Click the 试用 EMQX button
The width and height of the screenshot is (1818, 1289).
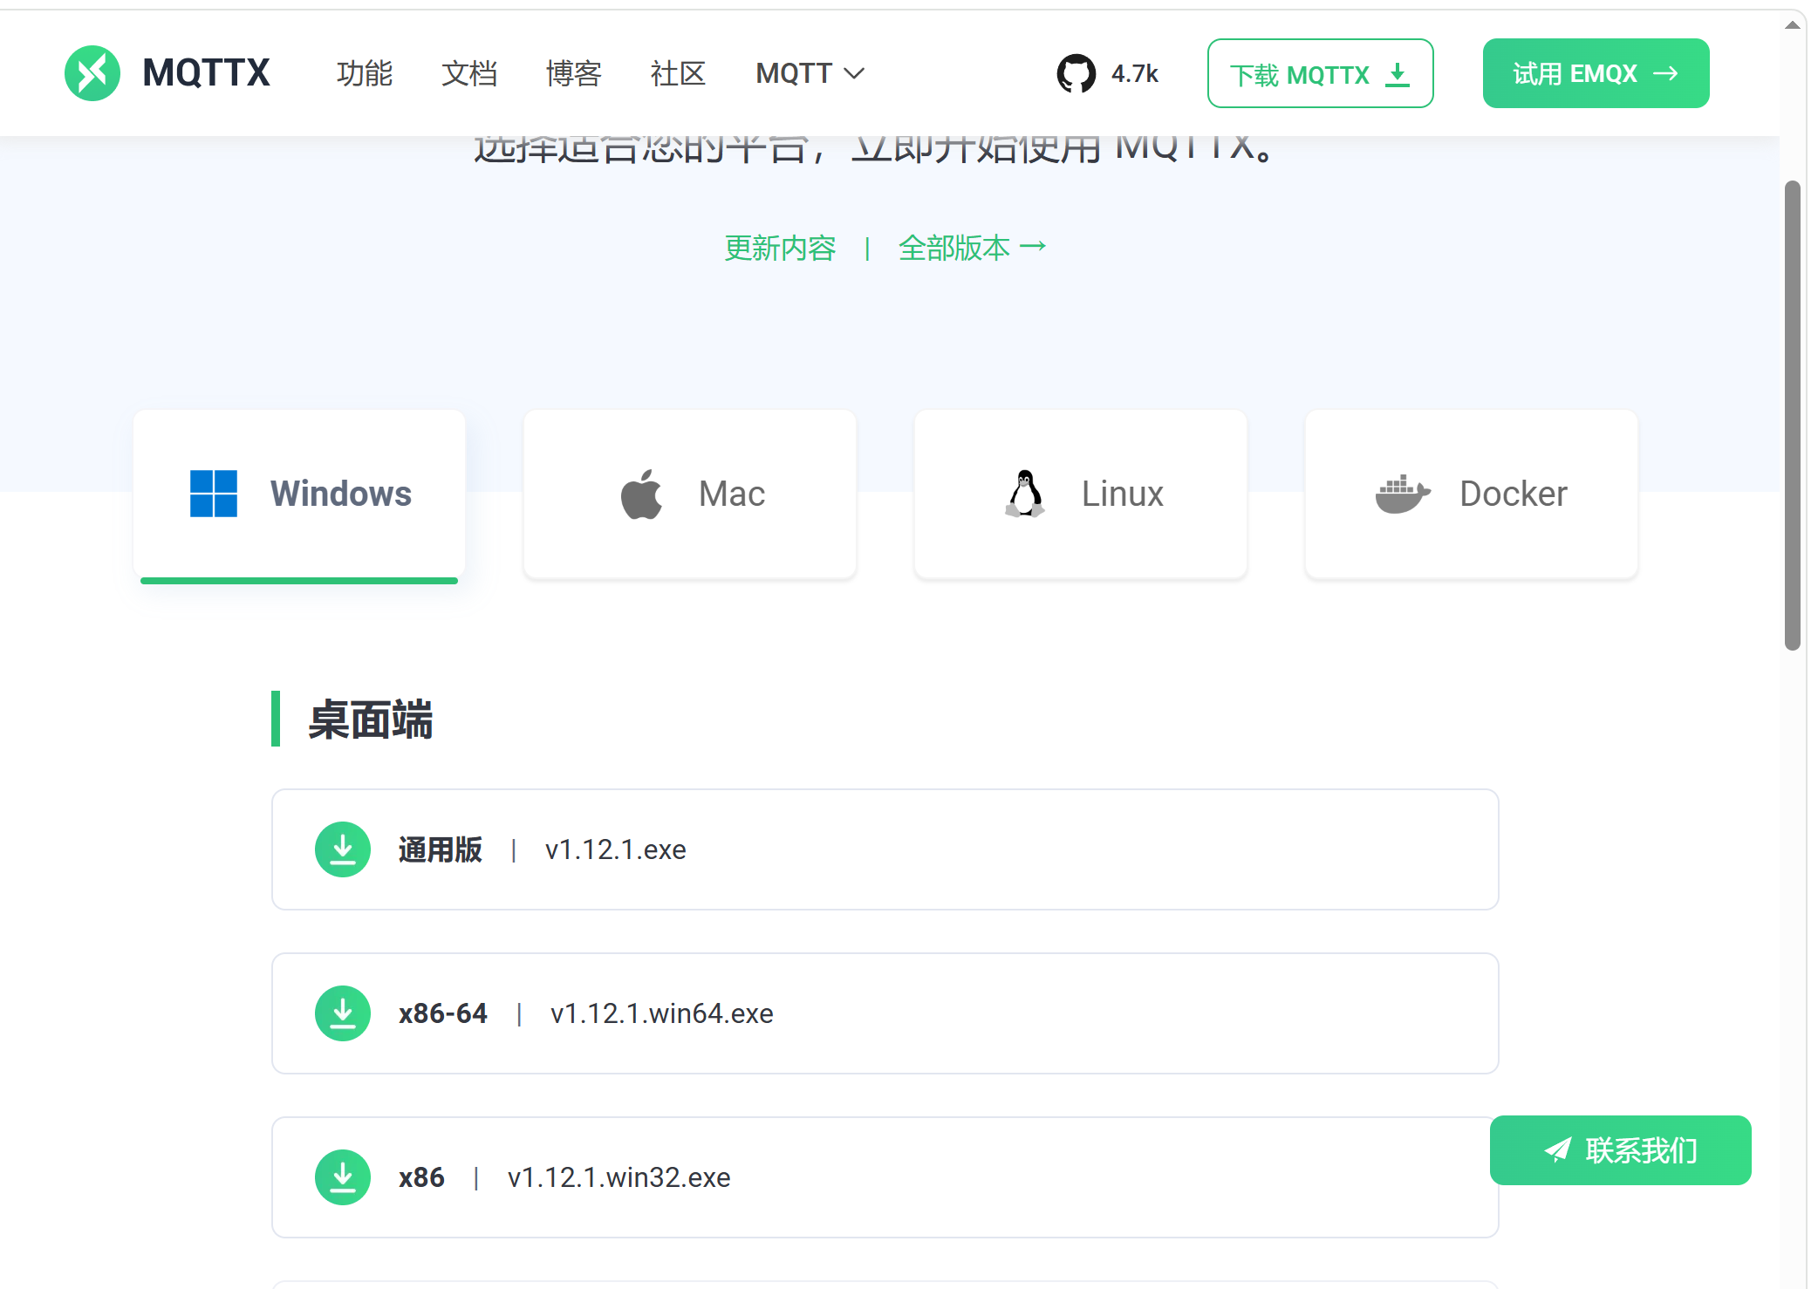(1596, 72)
